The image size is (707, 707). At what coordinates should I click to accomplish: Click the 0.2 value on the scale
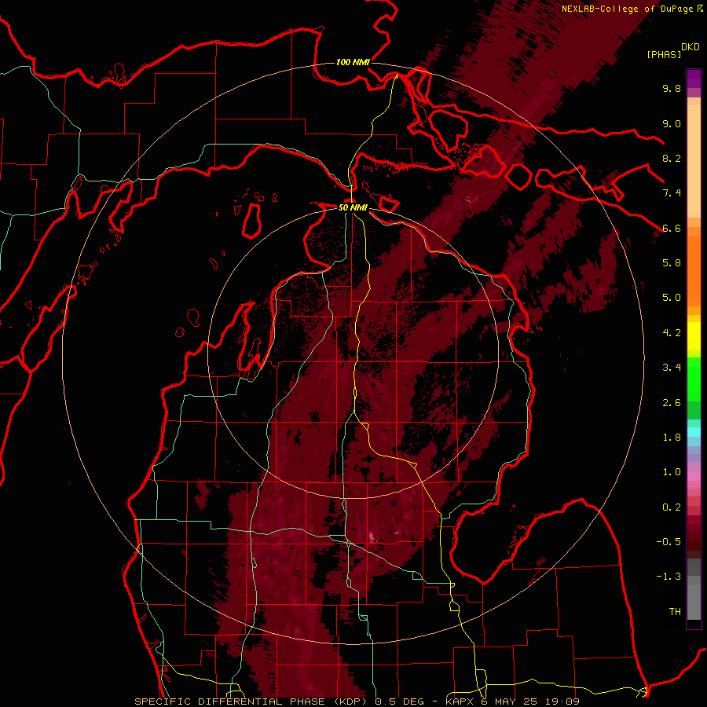coord(672,507)
